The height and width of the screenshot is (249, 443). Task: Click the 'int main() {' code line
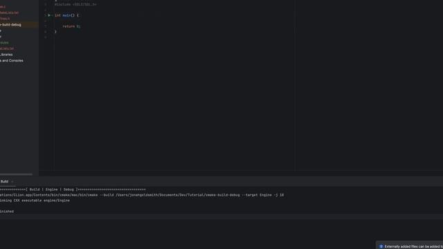point(67,15)
